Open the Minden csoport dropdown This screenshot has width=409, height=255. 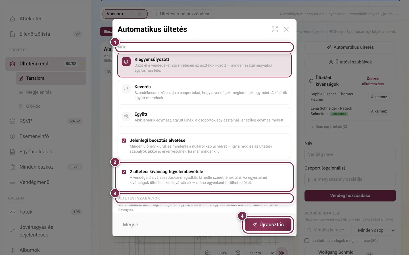tap(375, 230)
